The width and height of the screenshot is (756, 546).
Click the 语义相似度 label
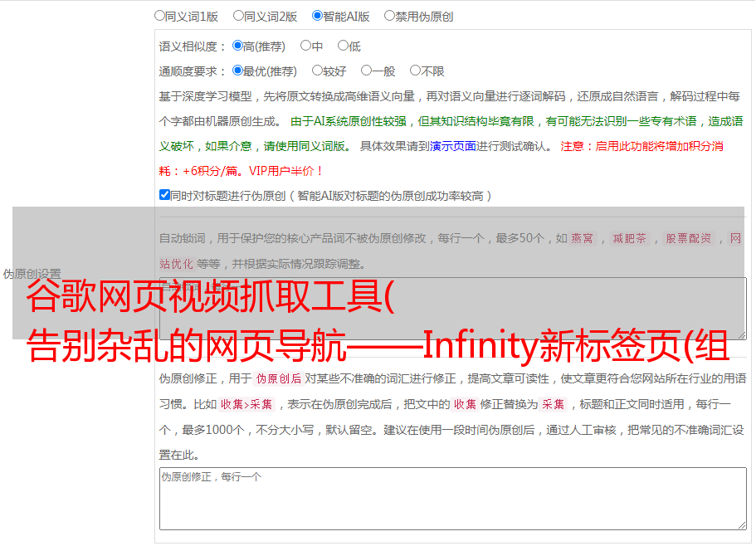[193, 46]
